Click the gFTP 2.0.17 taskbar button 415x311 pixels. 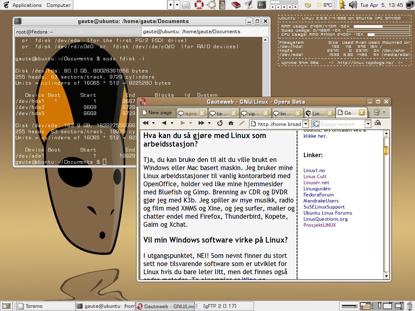coord(225,306)
